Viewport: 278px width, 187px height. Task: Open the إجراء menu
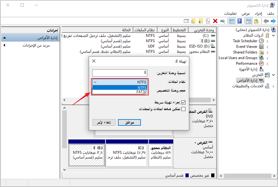point(258,13)
